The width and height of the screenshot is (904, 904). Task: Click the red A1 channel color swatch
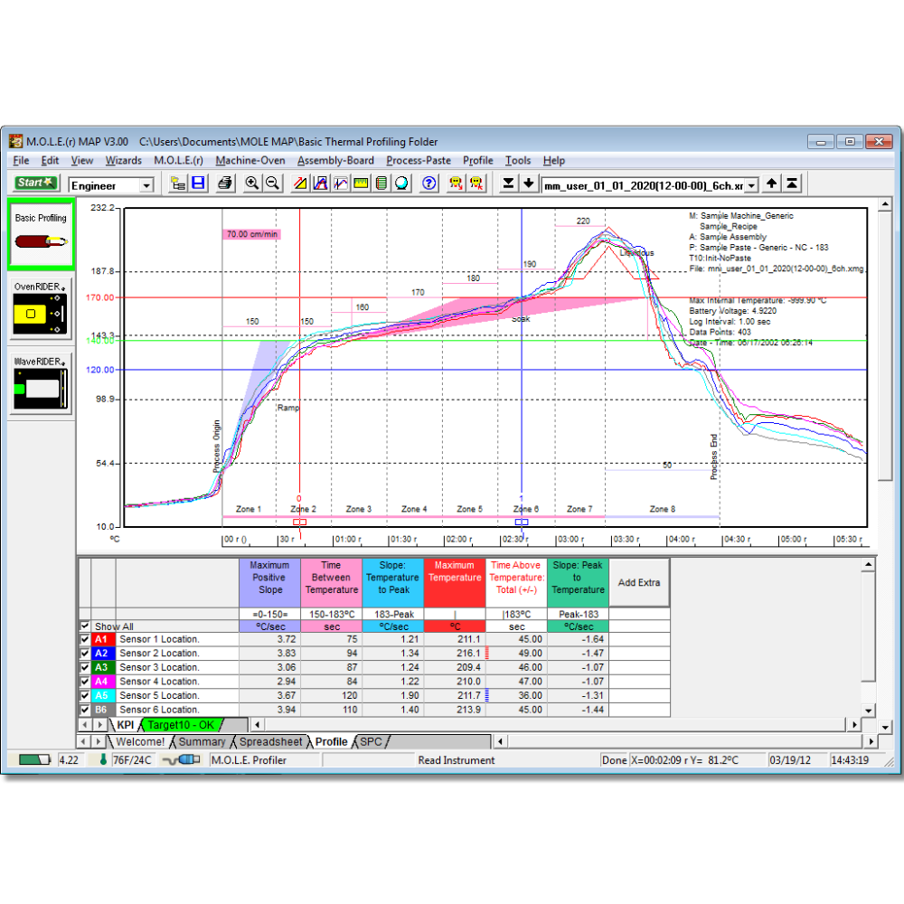pyautogui.click(x=103, y=639)
